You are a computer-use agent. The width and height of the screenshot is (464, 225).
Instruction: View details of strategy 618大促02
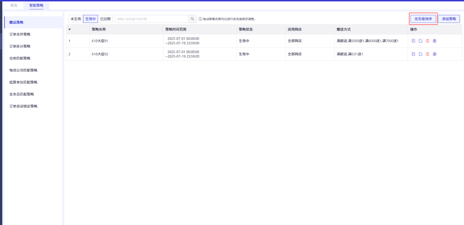(413, 54)
